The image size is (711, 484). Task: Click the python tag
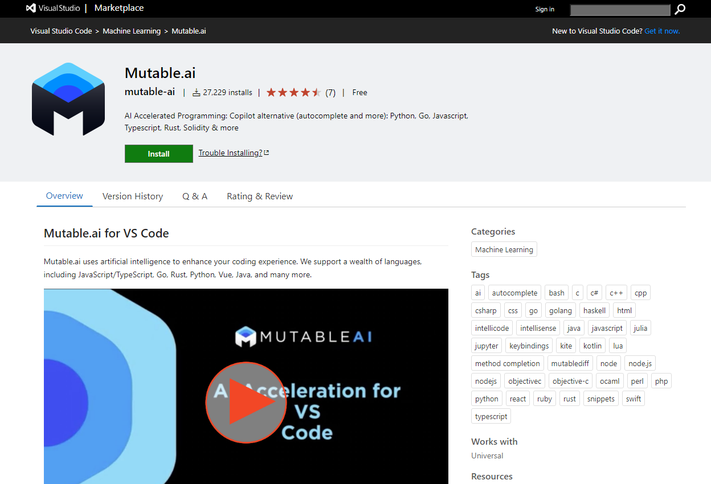coord(487,399)
